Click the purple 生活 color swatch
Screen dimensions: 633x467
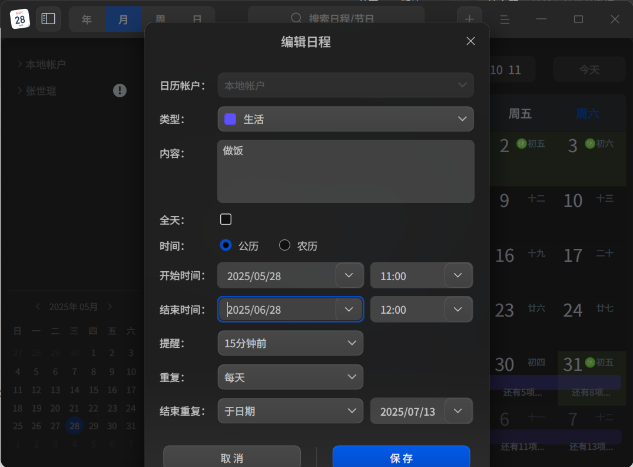pyautogui.click(x=230, y=119)
